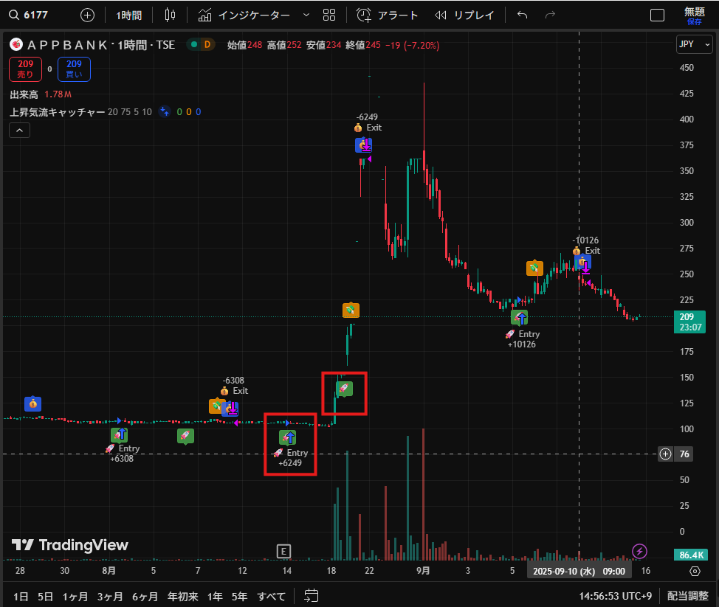Screen dimensions: 719x607
Task: Expand the favorite indicators chevron
Action: tap(306, 15)
